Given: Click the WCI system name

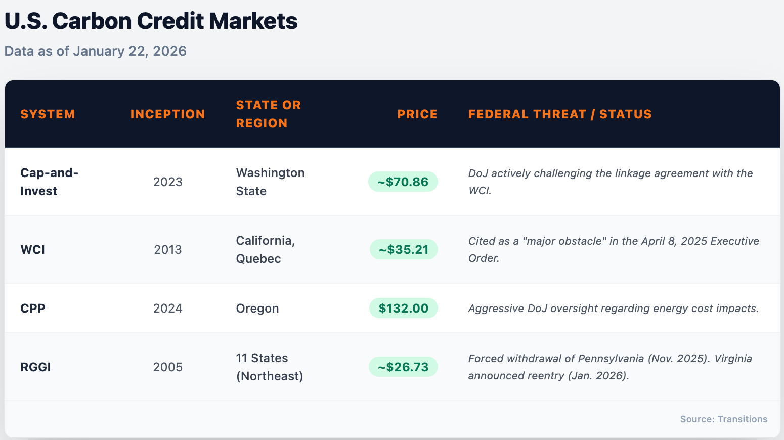Looking at the screenshot, I should point(33,250).
